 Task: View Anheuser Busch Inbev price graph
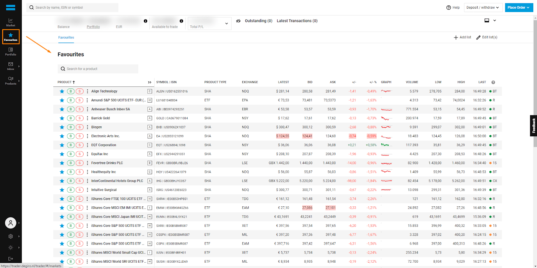pyautogui.click(x=387, y=109)
